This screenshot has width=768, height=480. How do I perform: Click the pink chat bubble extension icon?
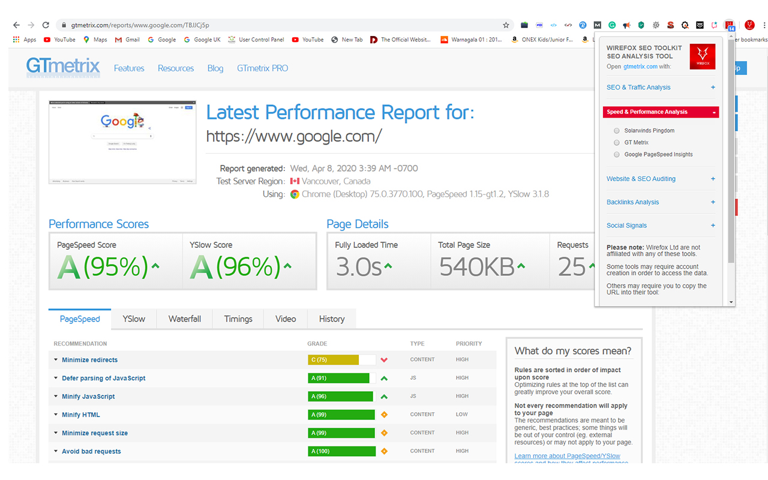[714, 25]
